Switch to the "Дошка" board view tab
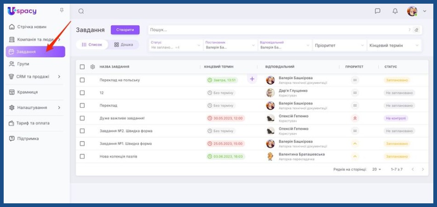 coord(124,45)
